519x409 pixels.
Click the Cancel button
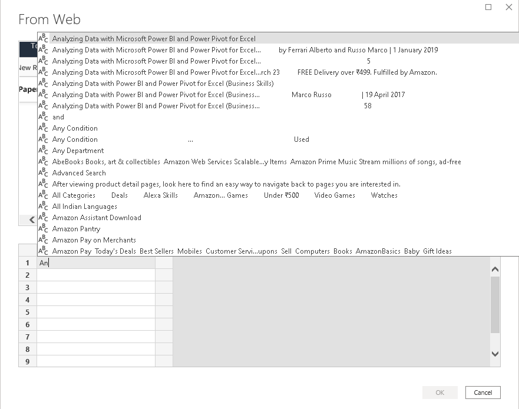coord(483,393)
